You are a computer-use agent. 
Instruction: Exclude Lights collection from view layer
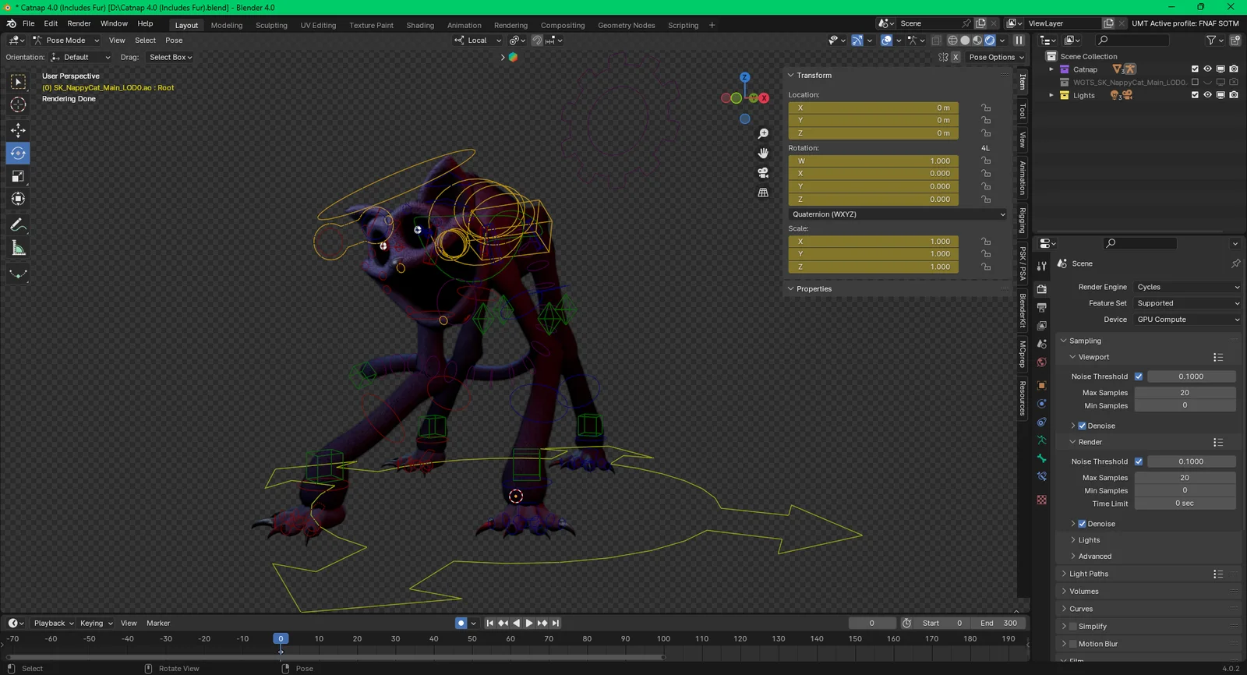1195,95
